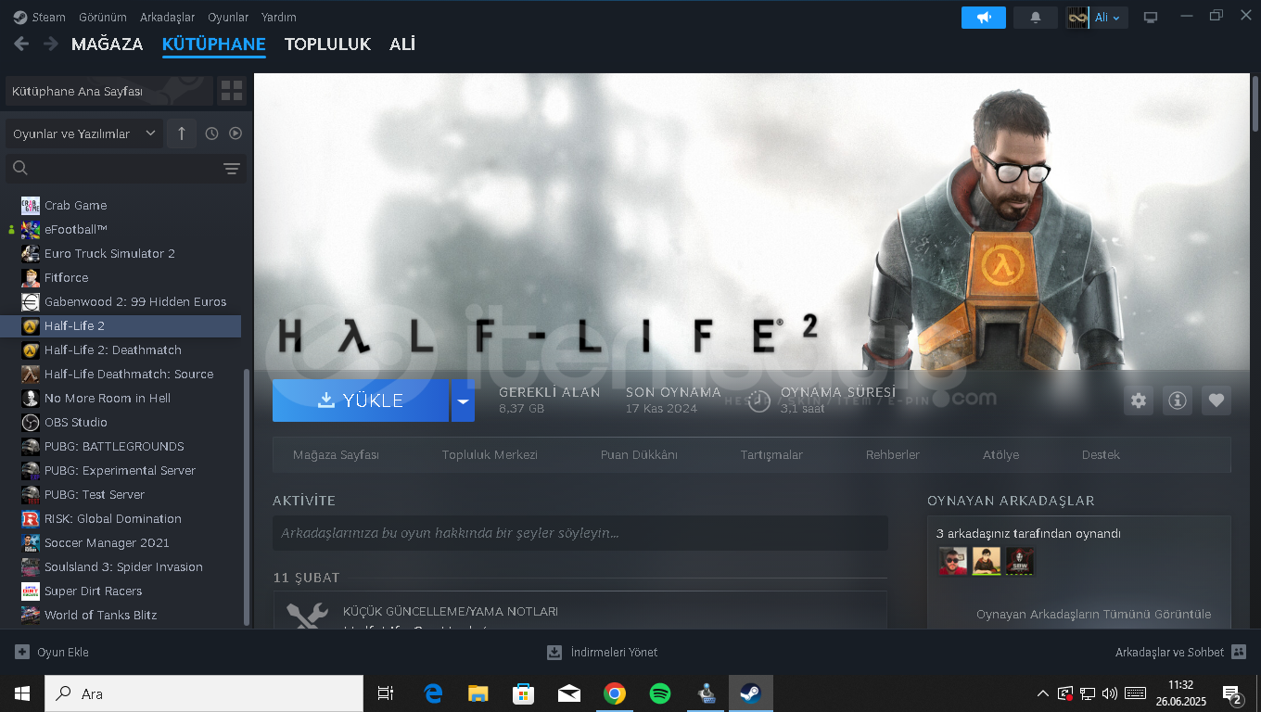Screen dimensions: 1261x712
Task: Add Half-Life 2 to favorites heart
Action: point(1216,400)
